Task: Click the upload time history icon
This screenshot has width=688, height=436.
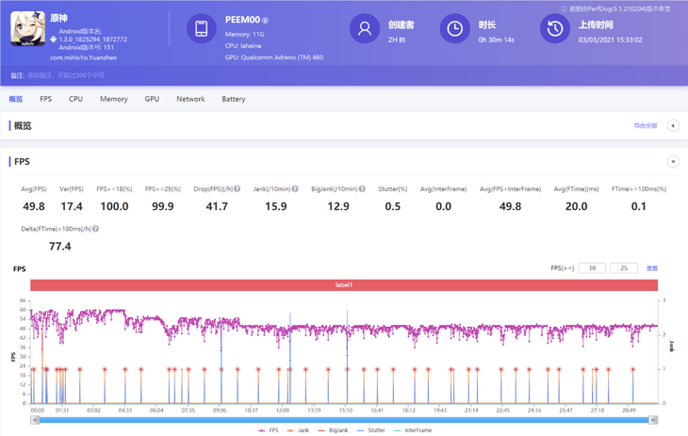Action: click(x=554, y=29)
